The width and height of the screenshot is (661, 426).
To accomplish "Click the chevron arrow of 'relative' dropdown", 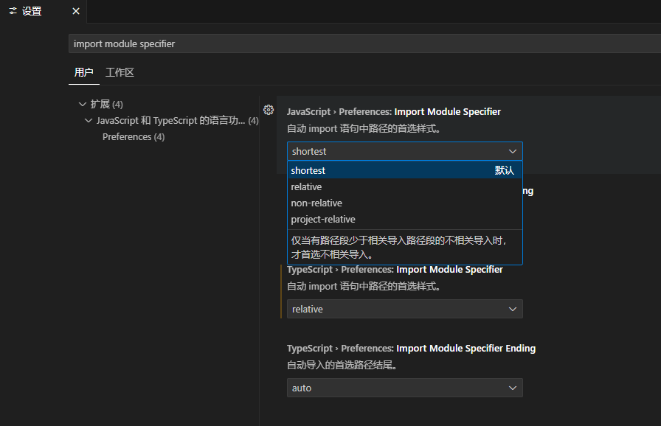I will pos(513,309).
